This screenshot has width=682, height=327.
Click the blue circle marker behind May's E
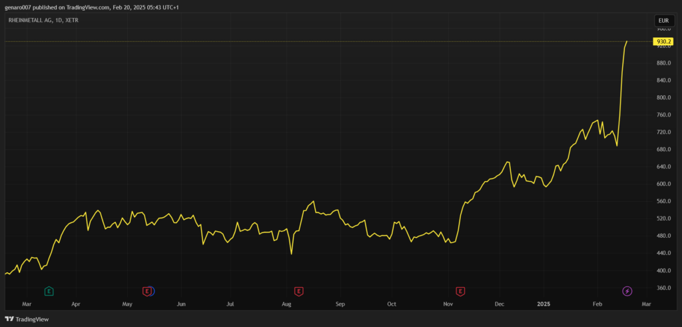tap(153, 291)
